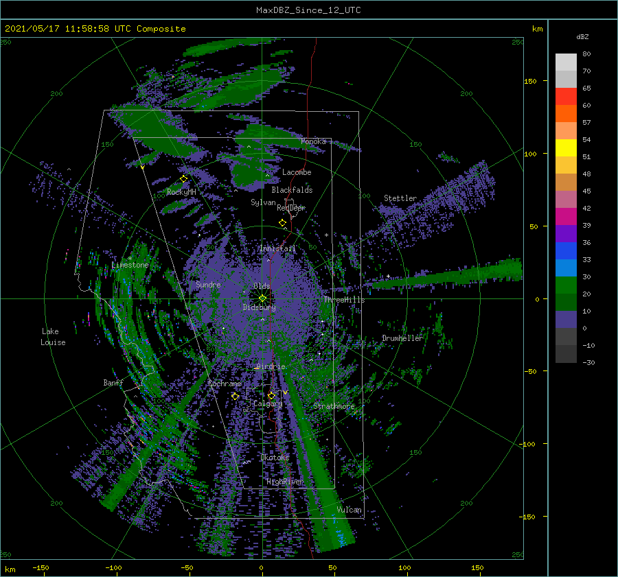Click the Lacombe city label
This screenshot has height=577, width=618.
(297, 172)
